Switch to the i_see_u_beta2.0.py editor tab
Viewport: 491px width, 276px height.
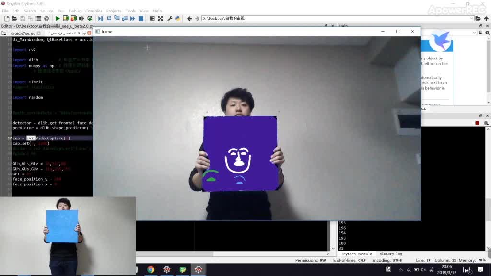pyautogui.click(x=67, y=33)
